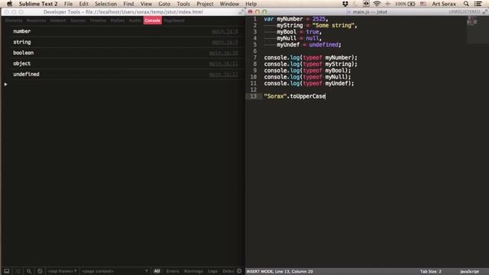Open the Dropbox menu bar icon
489x275 pixels.
pyautogui.click(x=345, y=4)
